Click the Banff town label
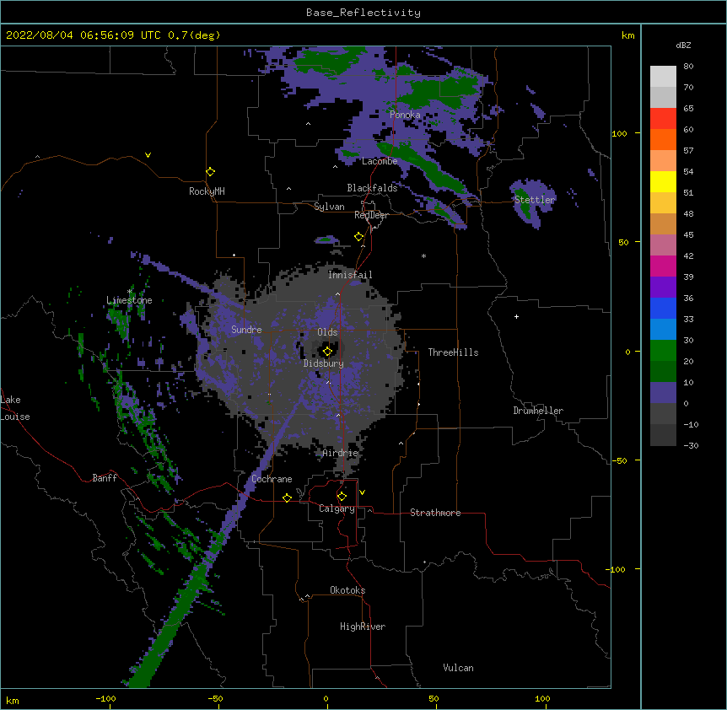This screenshot has height=710, width=727. point(105,478)
